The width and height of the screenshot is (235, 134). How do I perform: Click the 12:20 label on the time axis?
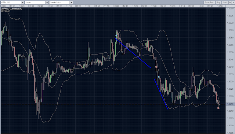click(135, 6)
